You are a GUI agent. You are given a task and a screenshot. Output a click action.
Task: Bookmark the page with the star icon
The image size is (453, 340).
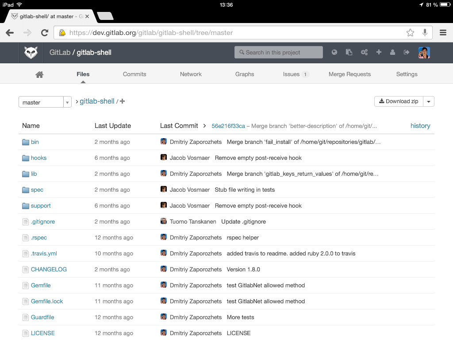[x=410, y=33]
